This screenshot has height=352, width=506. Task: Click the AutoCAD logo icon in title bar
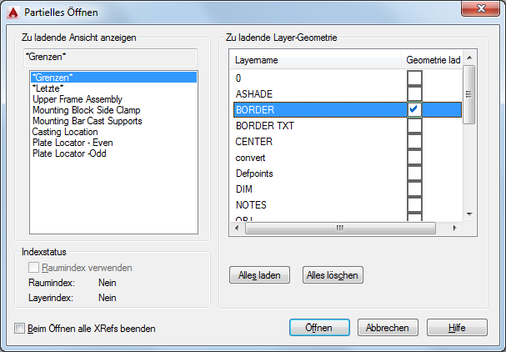click(x=13, y=13)
